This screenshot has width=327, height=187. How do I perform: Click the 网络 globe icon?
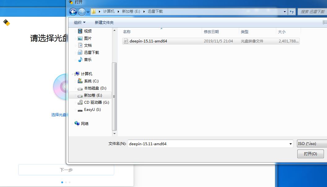click(x=77, y=124)
